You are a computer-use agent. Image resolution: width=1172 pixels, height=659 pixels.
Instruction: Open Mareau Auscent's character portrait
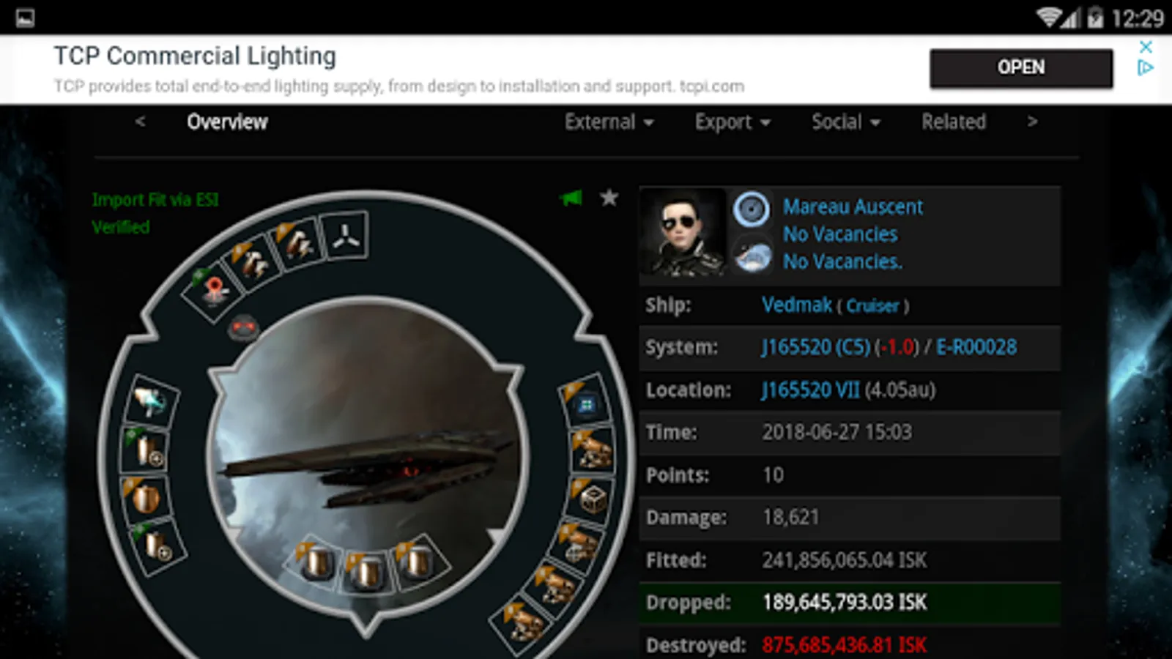click(683, 232)
